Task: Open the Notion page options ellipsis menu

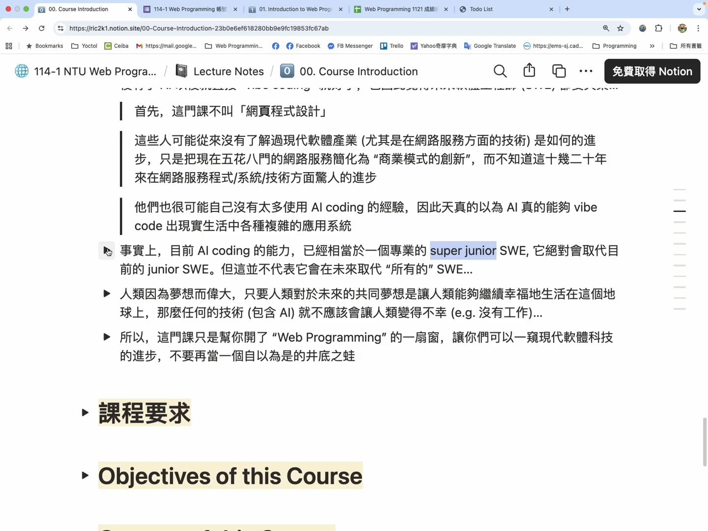Action: tap(586, 71)
